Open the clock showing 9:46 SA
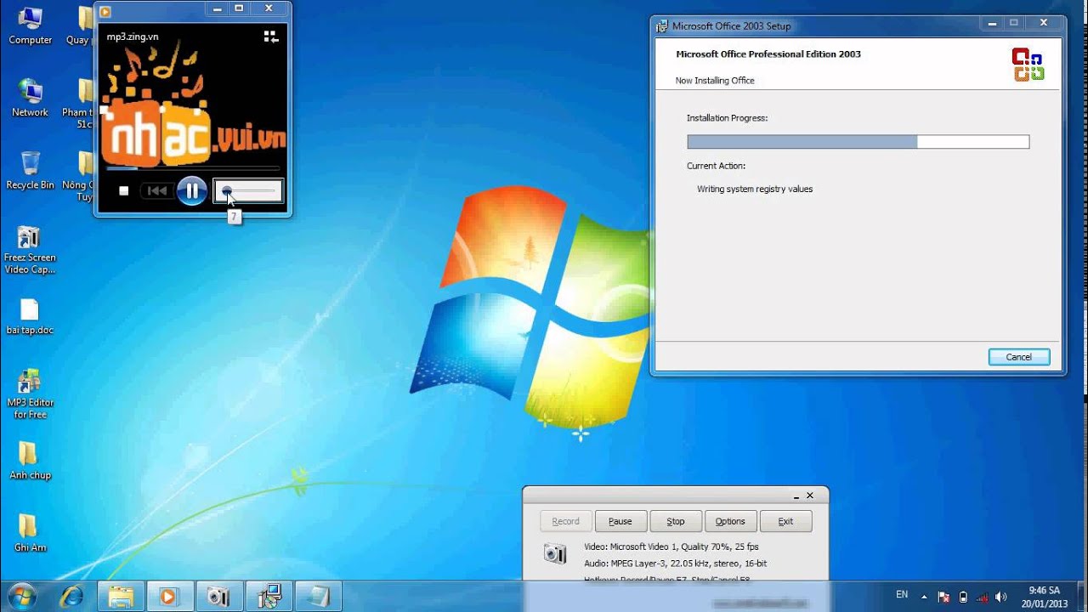1088x612 pixels. 1044,597
